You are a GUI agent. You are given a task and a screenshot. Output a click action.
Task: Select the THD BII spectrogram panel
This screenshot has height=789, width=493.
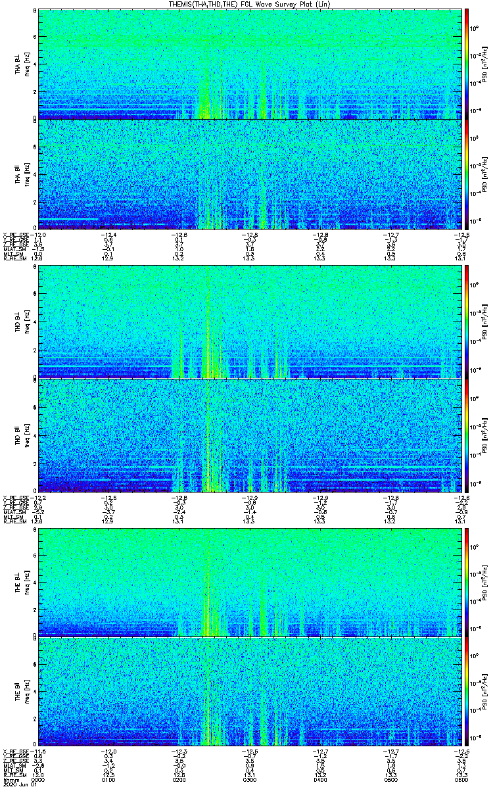tap(250, 435)
